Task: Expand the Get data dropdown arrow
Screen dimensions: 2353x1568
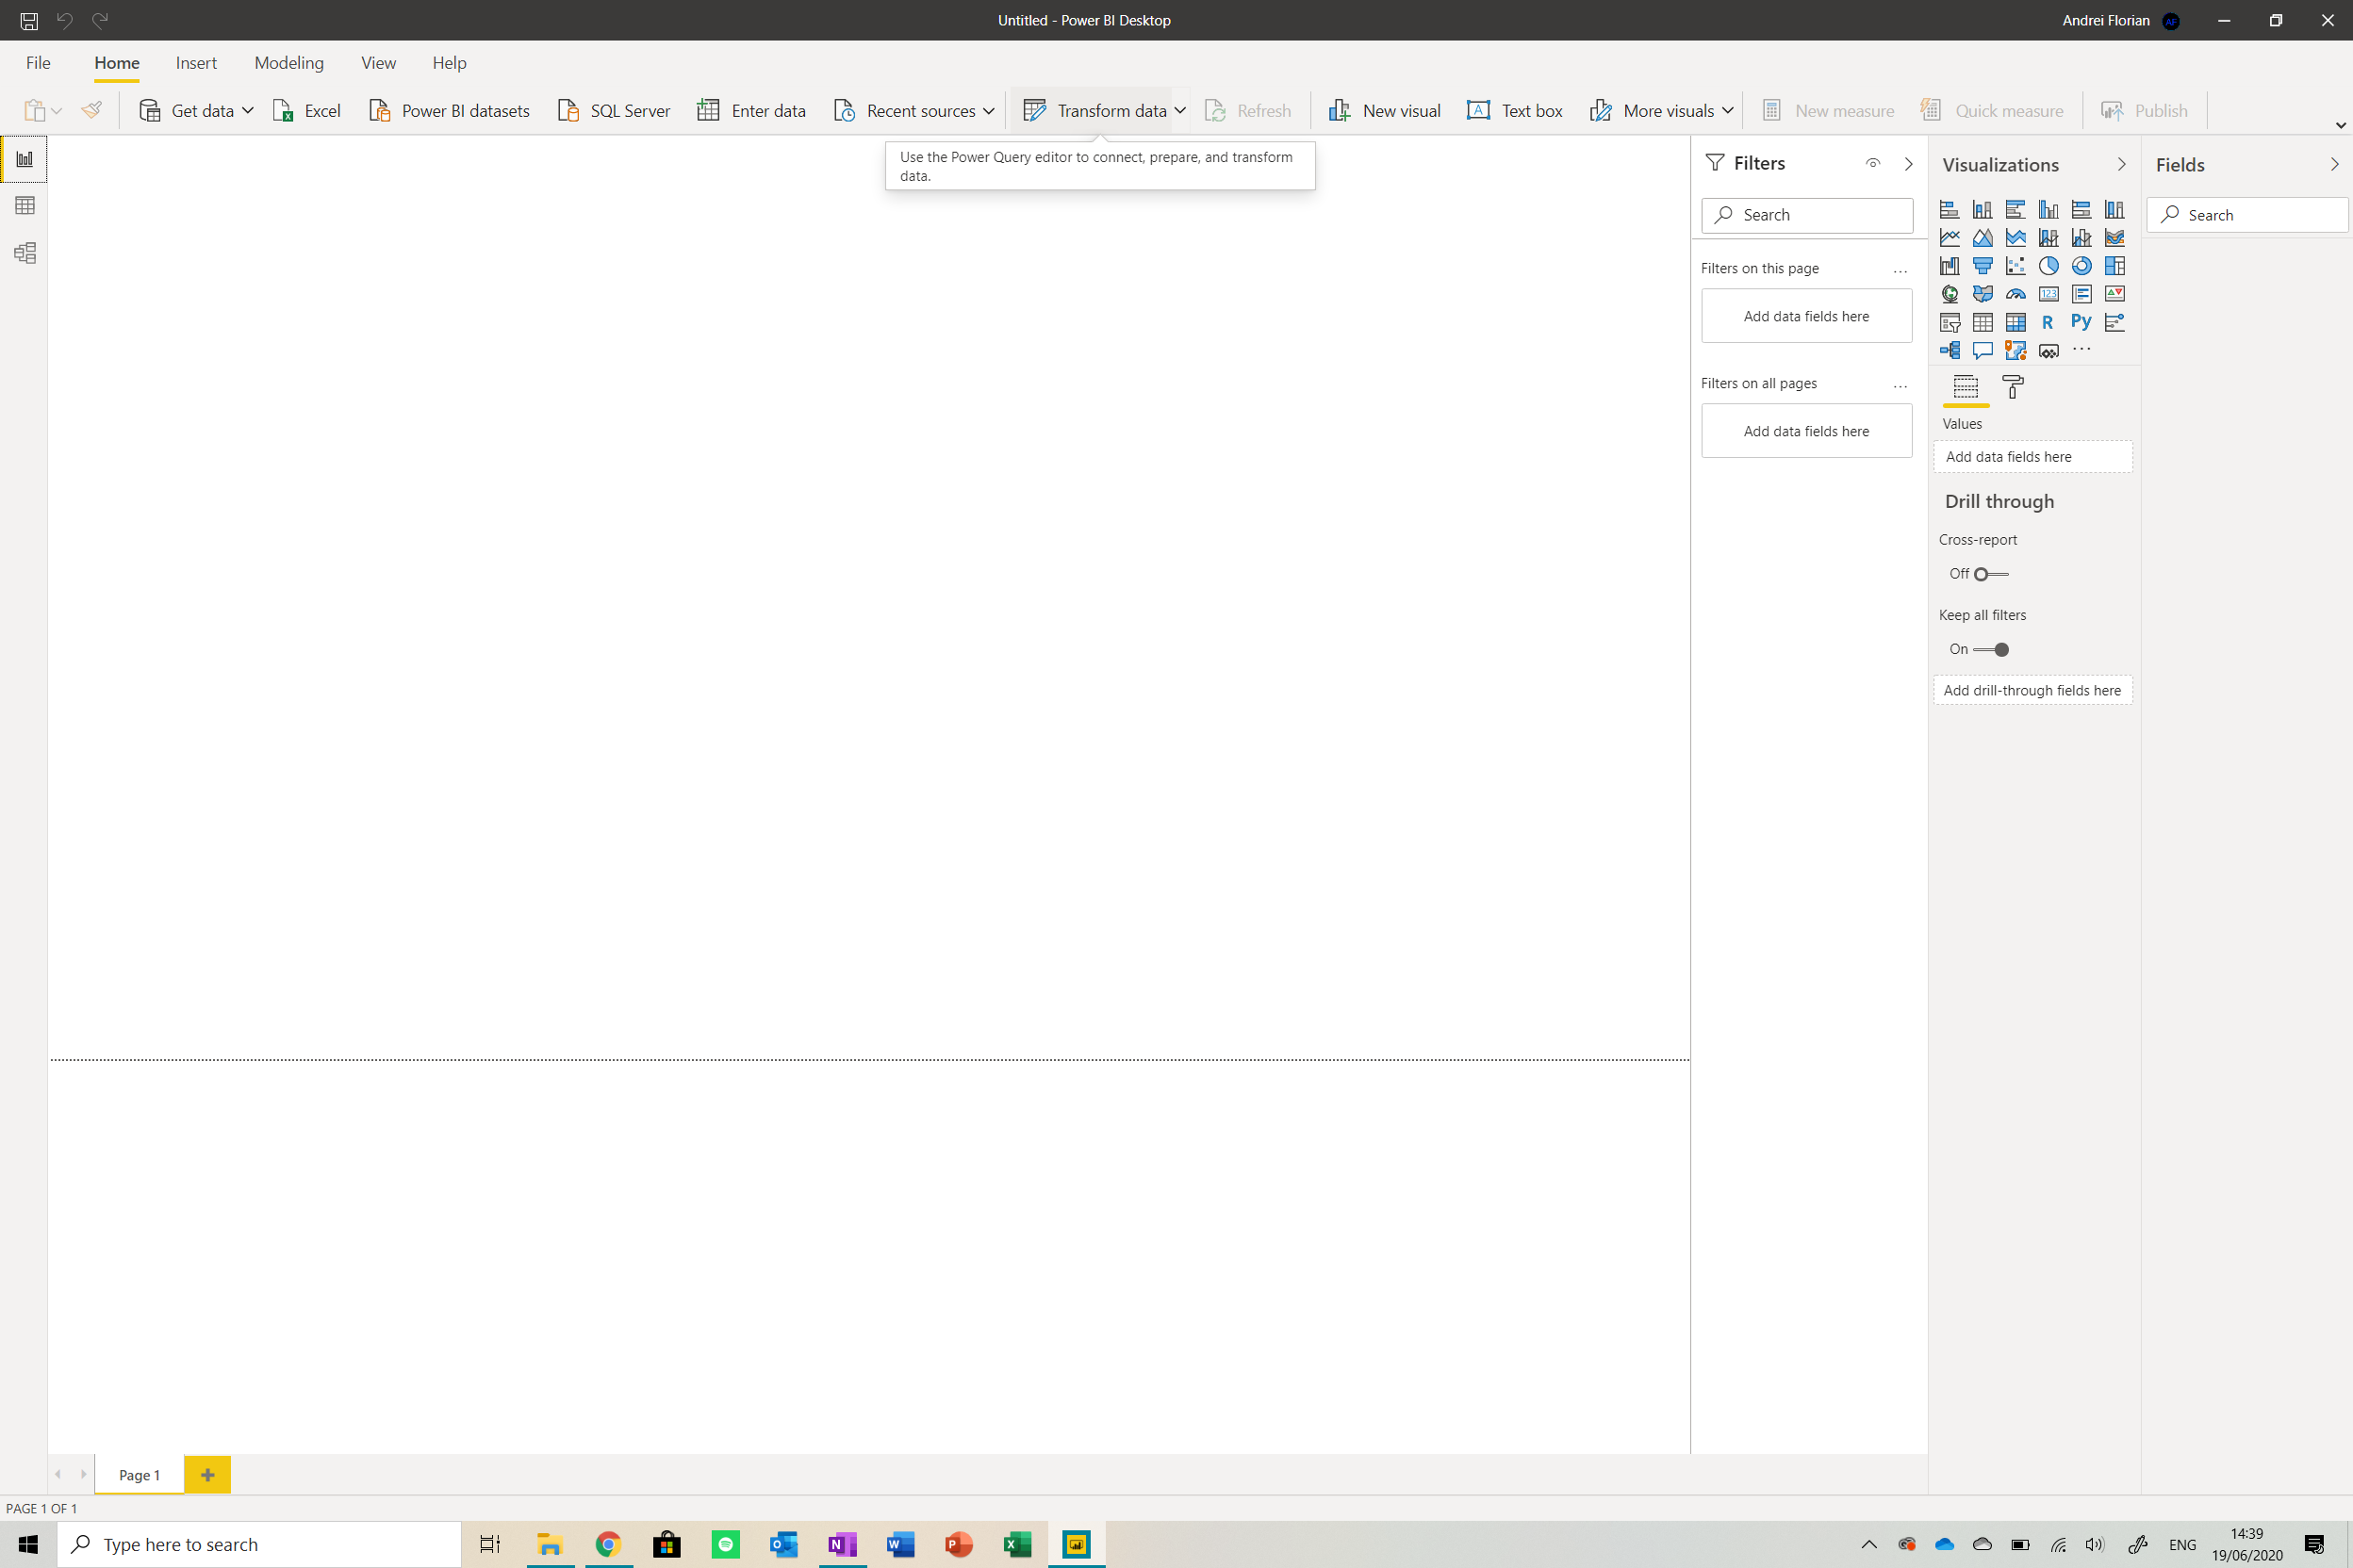Action: [x=247, y=111]
